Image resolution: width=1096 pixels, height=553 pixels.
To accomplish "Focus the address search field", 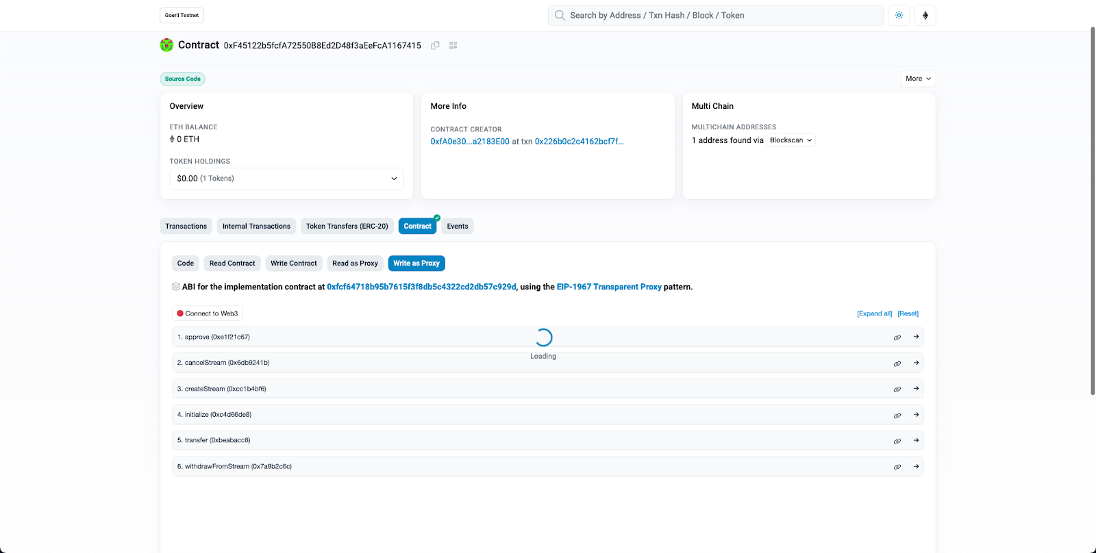I will coord(716,15).
